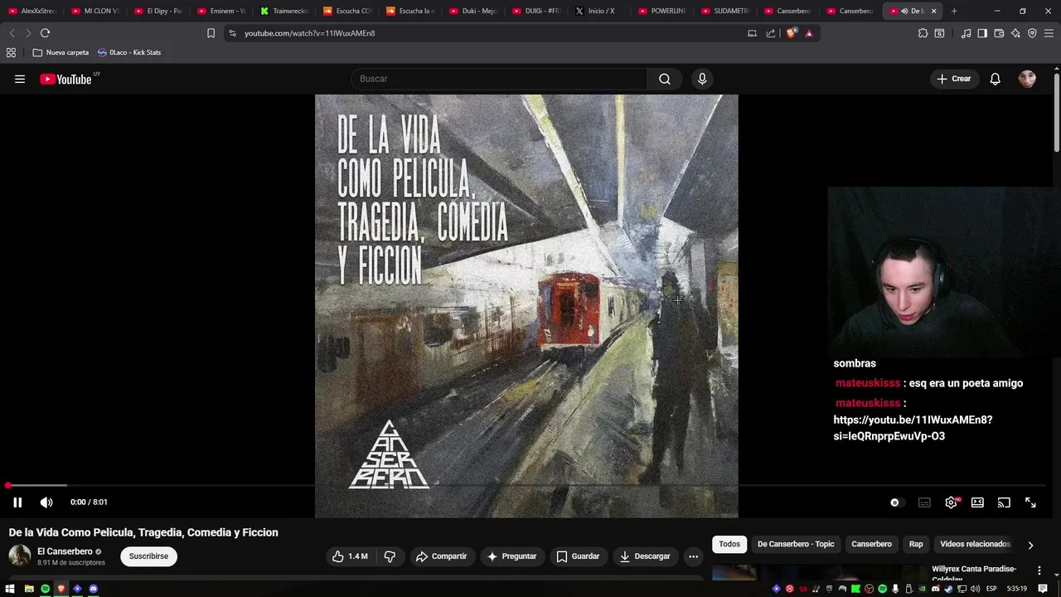Open Brave Shields lion icon
This screenshot has height=597, width=1061.
point(791,33)
